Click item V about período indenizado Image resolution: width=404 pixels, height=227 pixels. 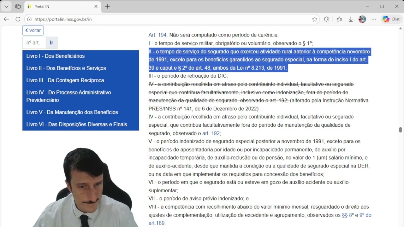pyautogui.click(x=259, y=158)
